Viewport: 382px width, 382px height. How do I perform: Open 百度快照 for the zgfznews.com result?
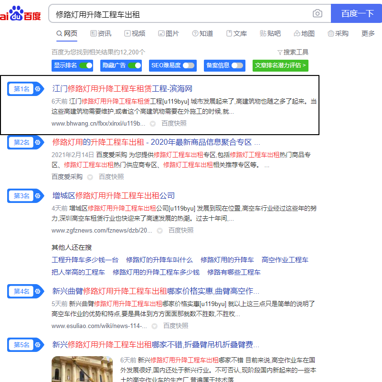click(181, 230)
